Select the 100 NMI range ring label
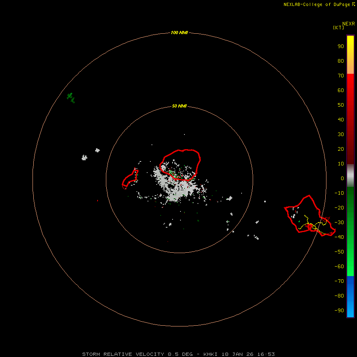The height and width of the screenshot is (357, 357). 179,33
